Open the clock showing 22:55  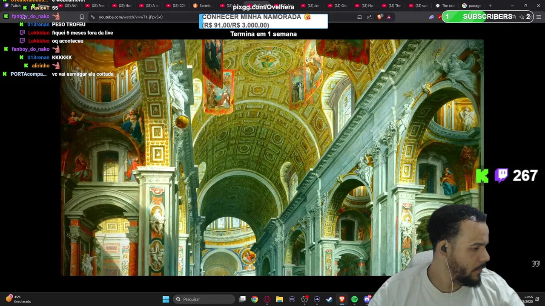tap(528, 299)
